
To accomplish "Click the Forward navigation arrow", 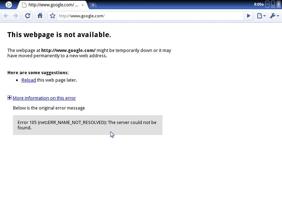I will (15, 16).
